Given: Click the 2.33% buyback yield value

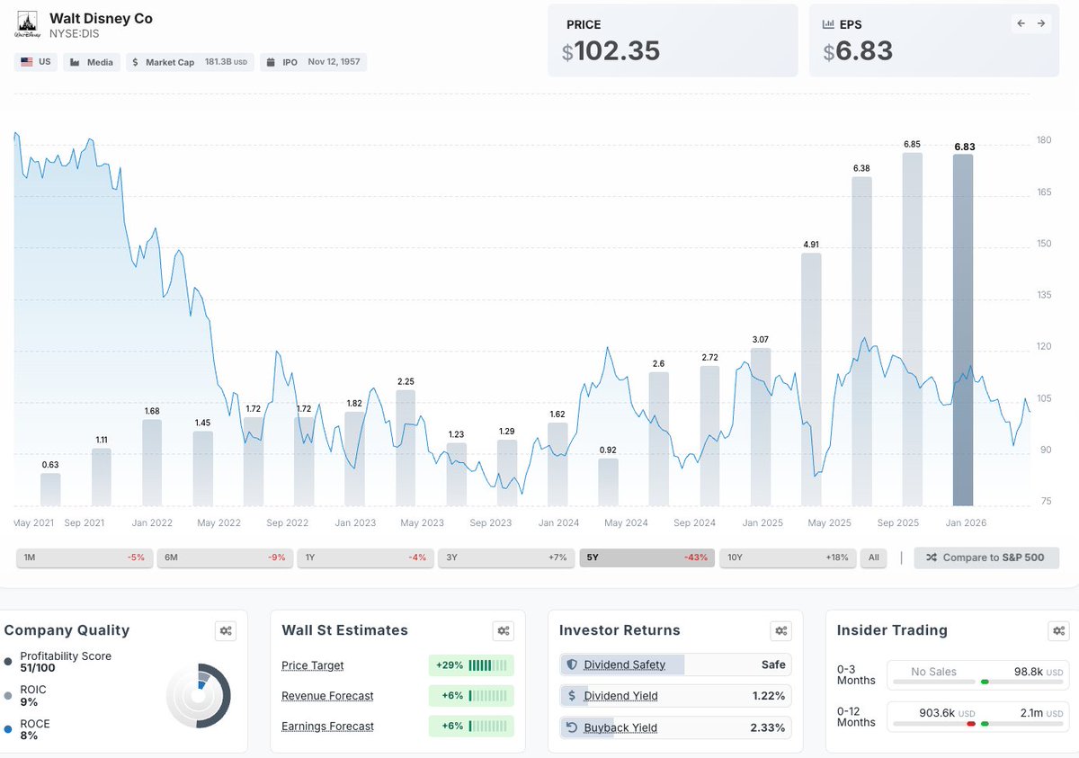Looking at the screenshot, I should (768, 727).
